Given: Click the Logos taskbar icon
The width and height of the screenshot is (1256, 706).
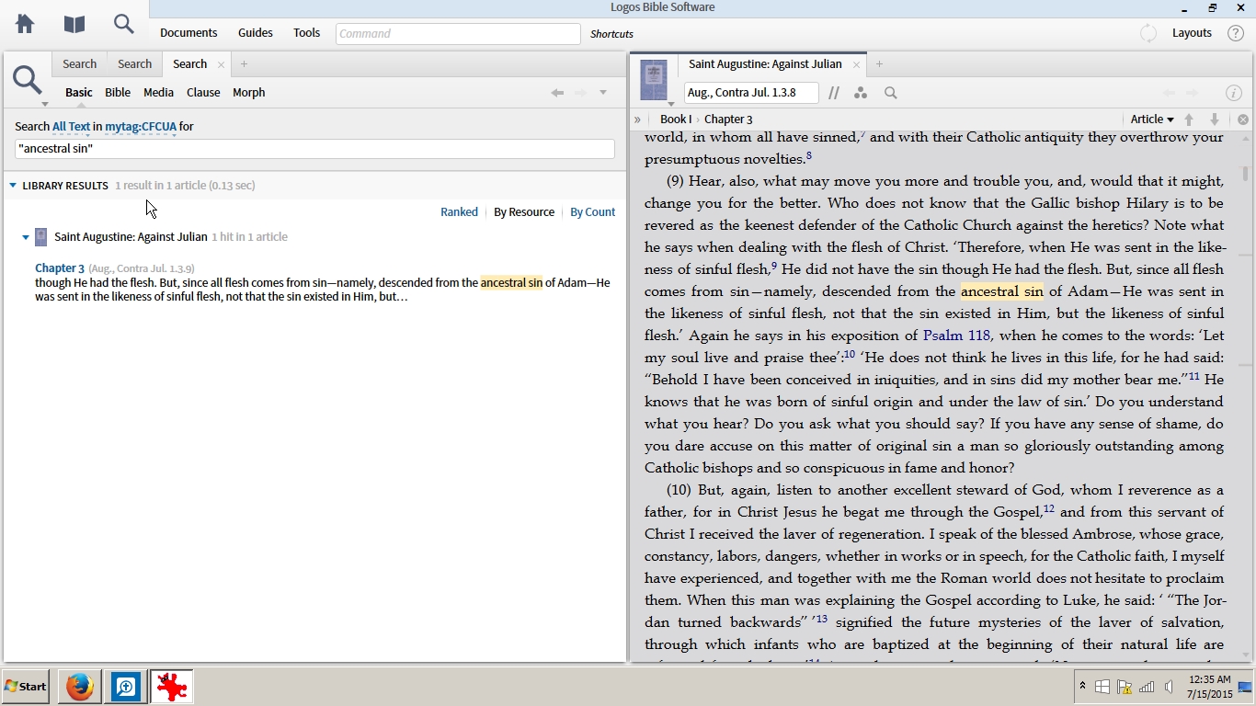Looking at the screenshot, I should coord(126,687).
